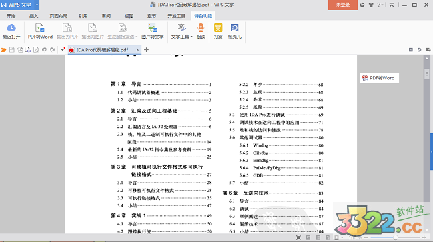
Task: Undo the last action
Action: 44,50
